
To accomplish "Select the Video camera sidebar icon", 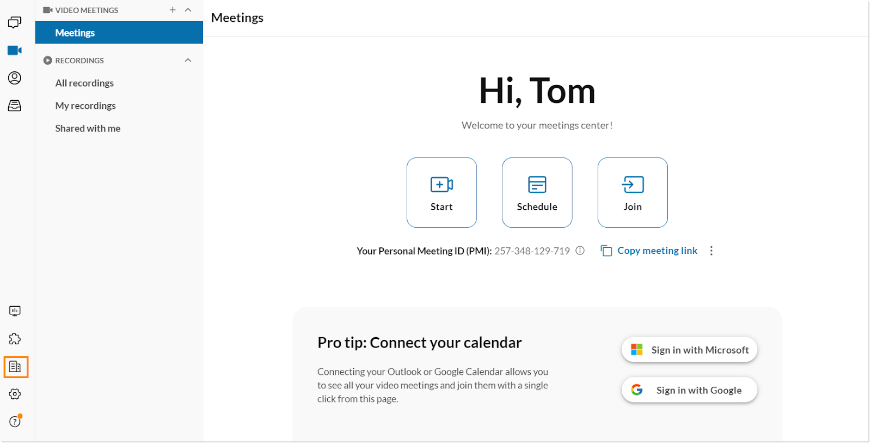I will [15, 50].
